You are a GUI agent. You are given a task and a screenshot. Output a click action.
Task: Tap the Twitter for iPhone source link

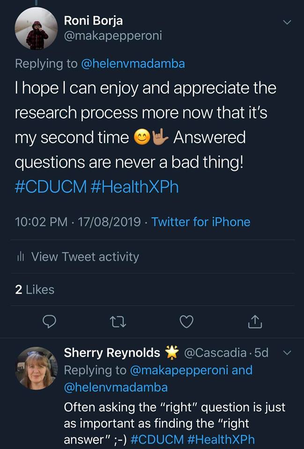(200, 222)
